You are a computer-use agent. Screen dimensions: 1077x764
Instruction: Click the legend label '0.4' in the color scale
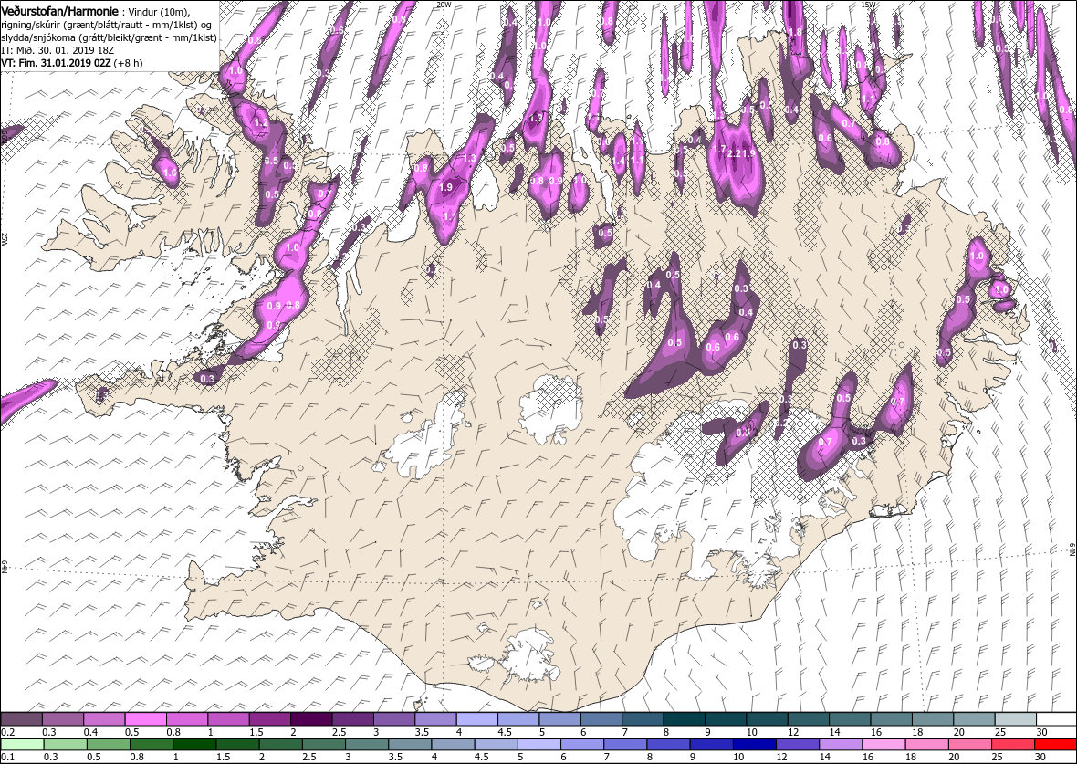[x=90, y=732]
